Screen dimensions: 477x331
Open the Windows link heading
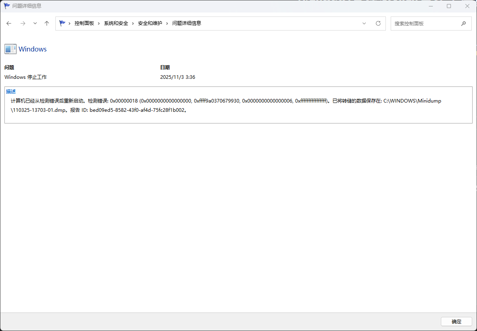(32, 49)
